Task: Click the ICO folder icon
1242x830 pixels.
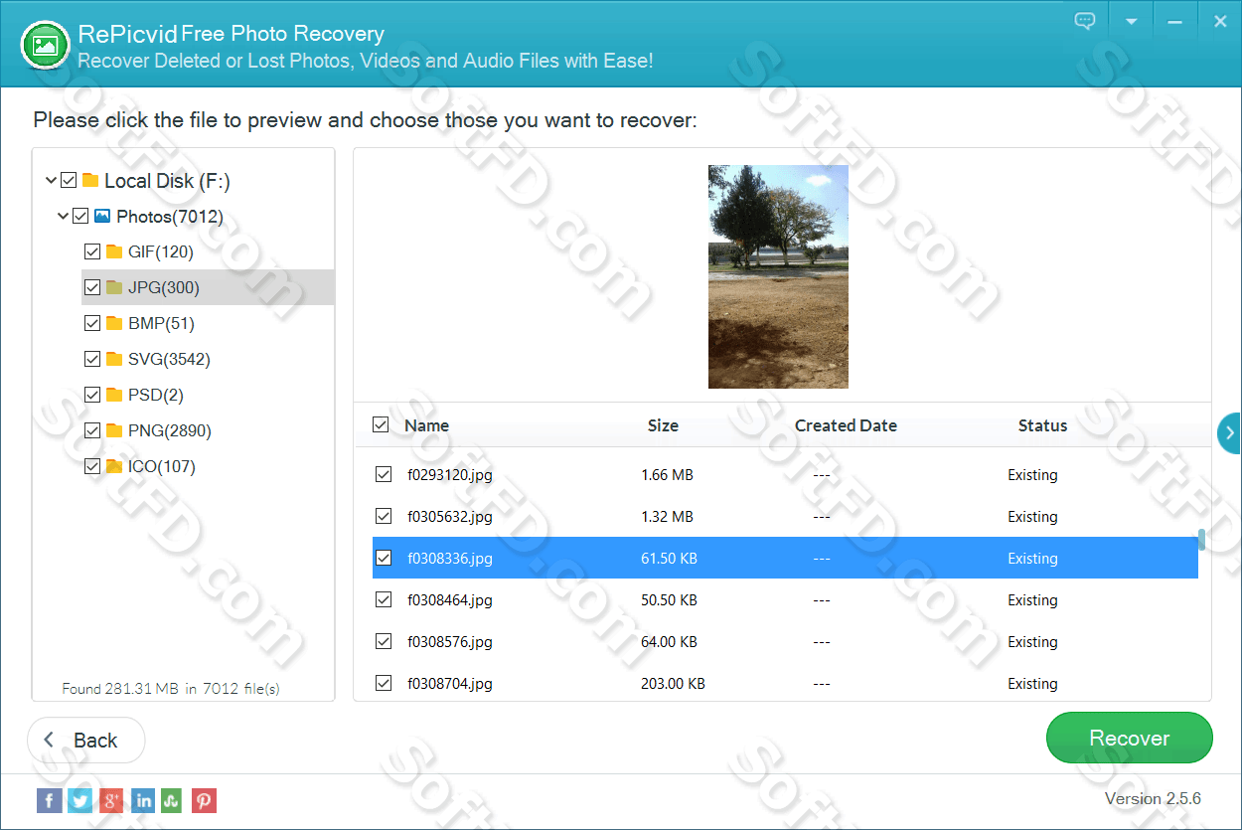Action: click(114, 466)
